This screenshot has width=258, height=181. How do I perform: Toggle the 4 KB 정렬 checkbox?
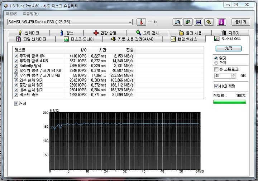(x=216, y=86)
